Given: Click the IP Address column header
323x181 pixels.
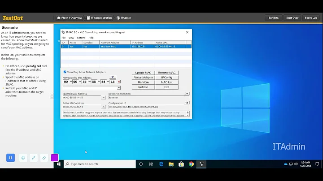Looking at the screenshot, I should (x=142, y=43).
